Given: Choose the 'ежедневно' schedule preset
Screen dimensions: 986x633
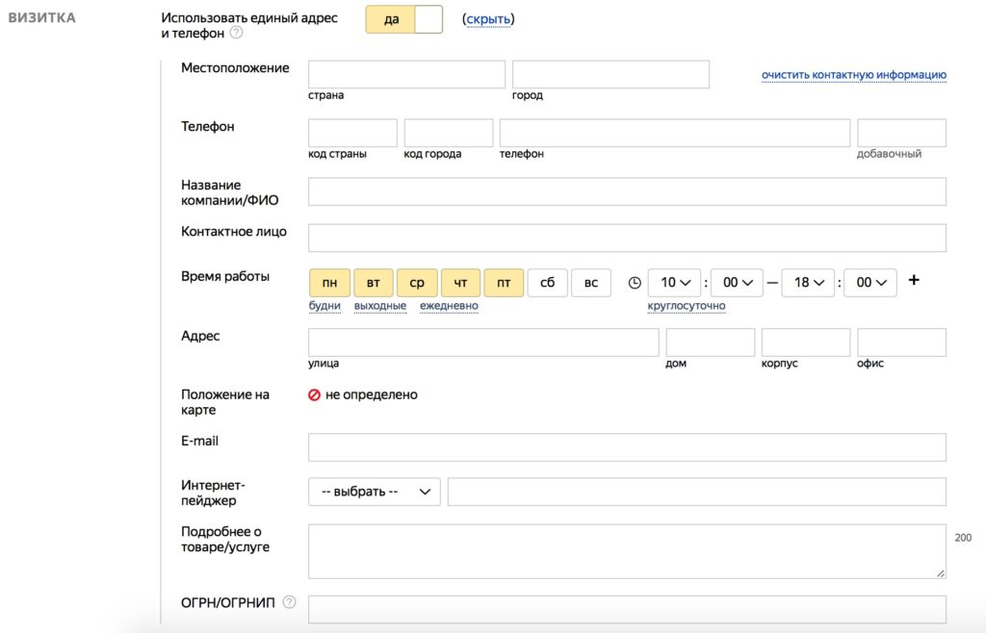Looking at the screenshot, I should (x=449, y=306).
